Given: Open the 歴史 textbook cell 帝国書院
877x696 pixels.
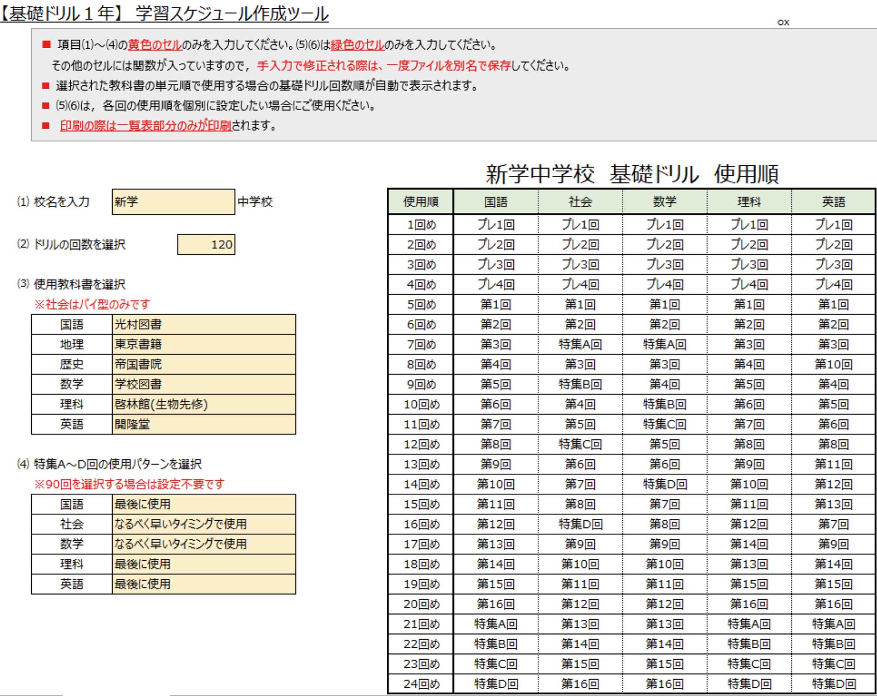Looking at the screenshot, I should [x=204, y=365].
